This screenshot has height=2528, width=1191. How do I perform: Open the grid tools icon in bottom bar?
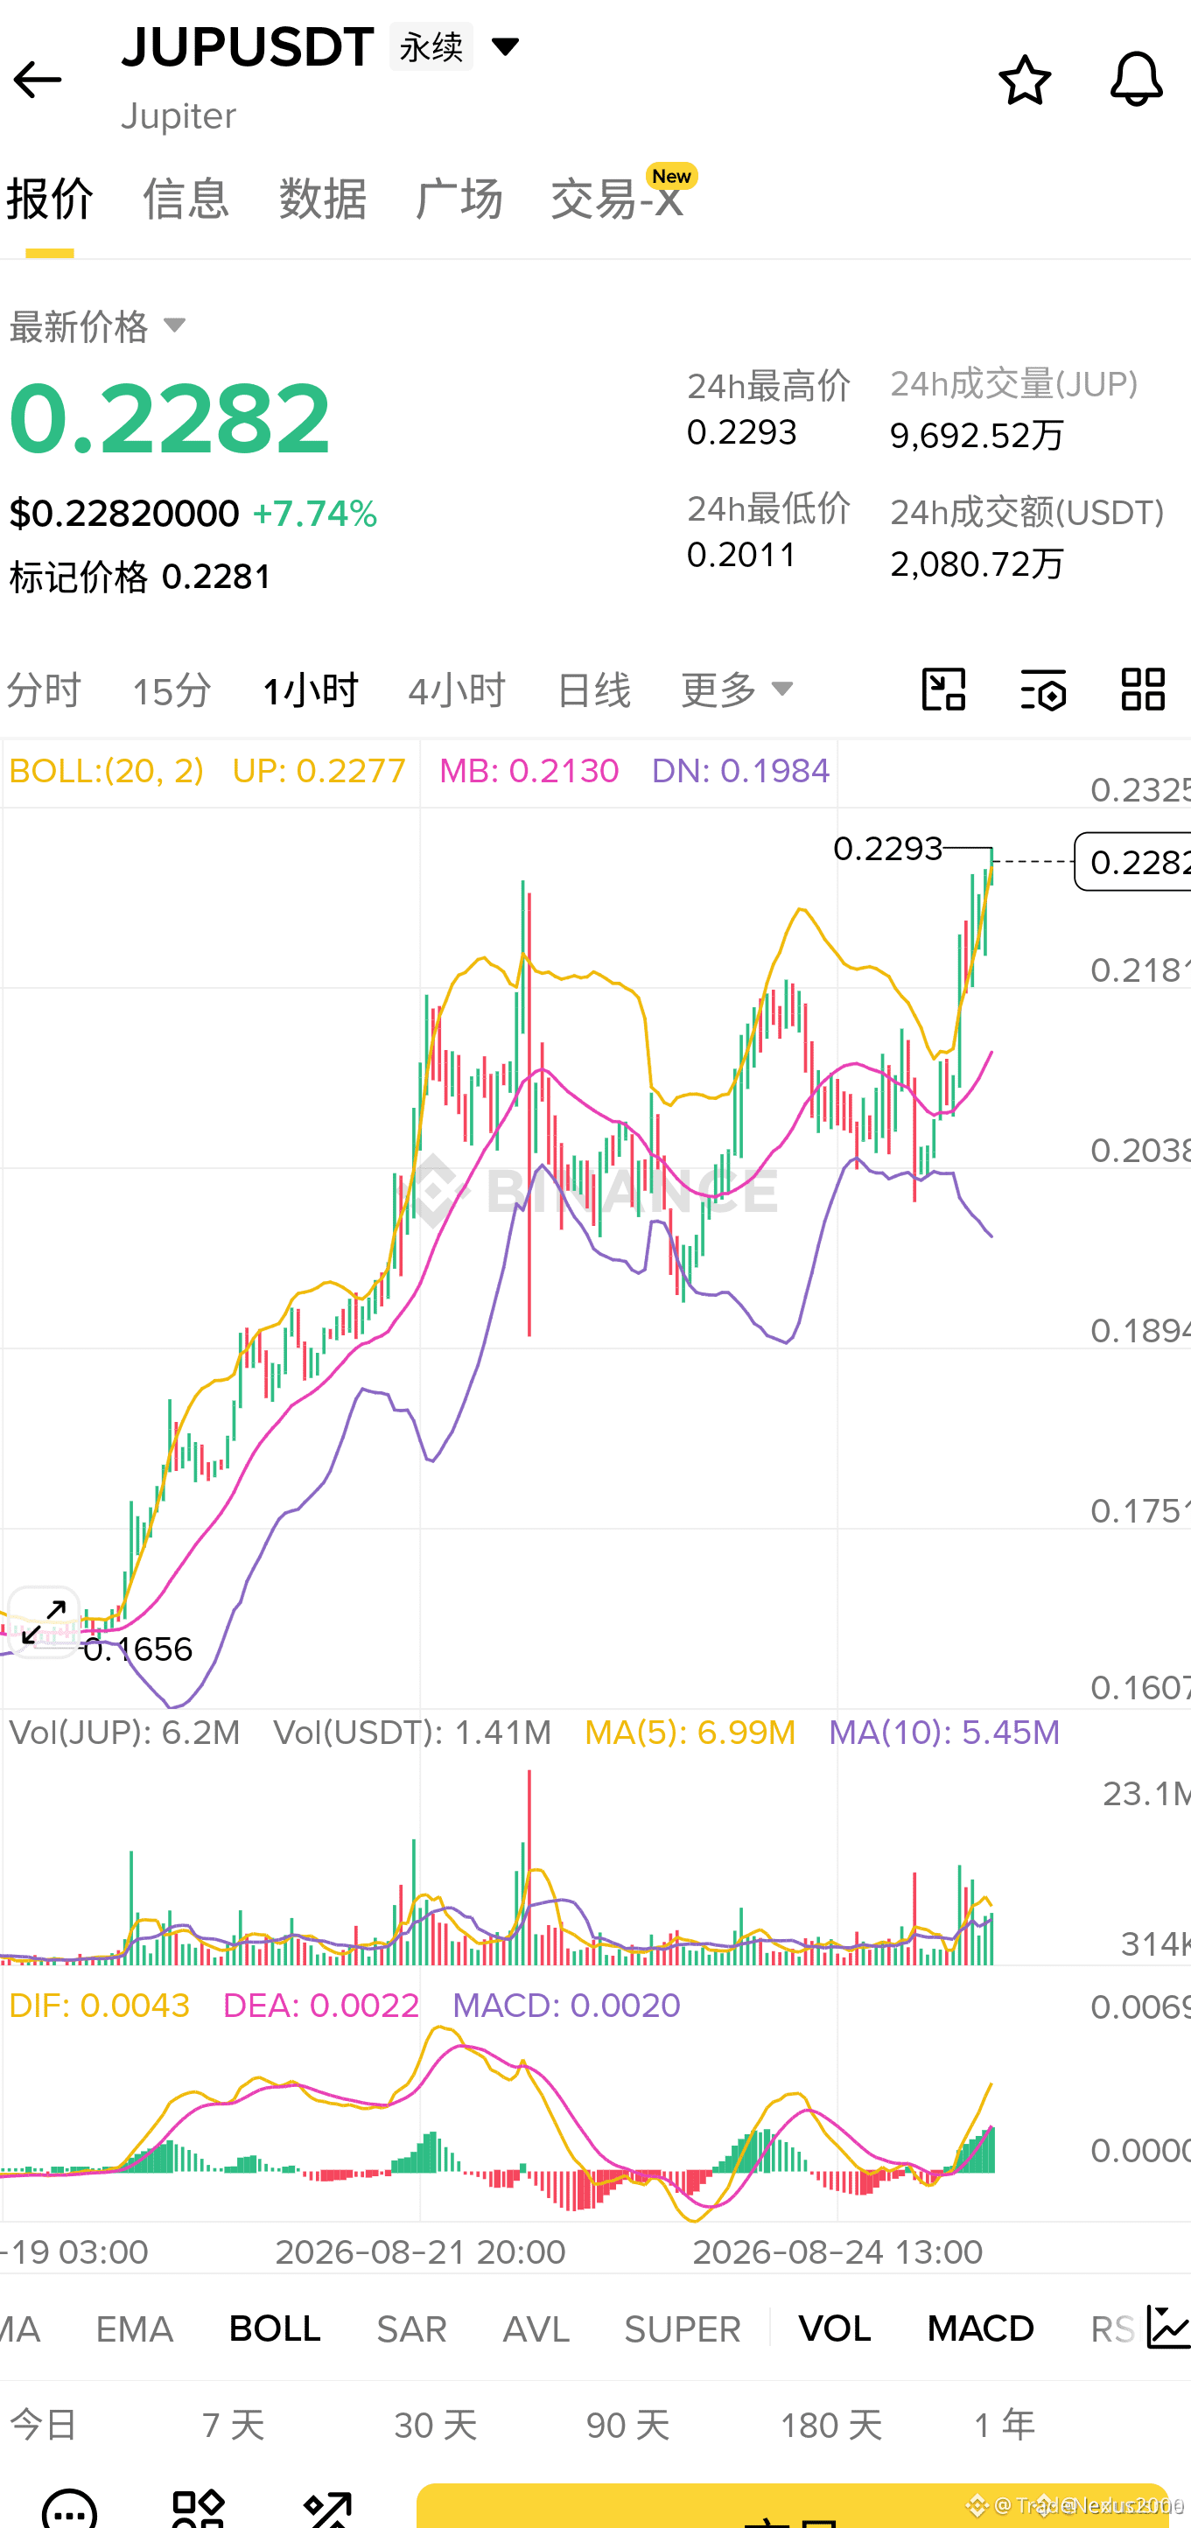pyautogui.click(x=198, y=2509)
